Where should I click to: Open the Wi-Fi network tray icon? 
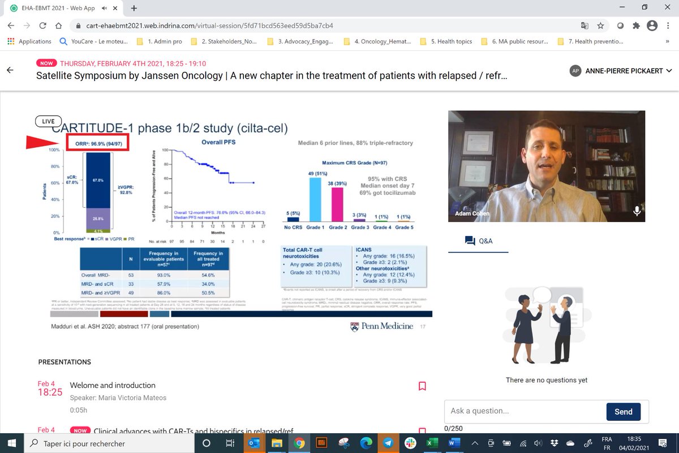point(523,443)
